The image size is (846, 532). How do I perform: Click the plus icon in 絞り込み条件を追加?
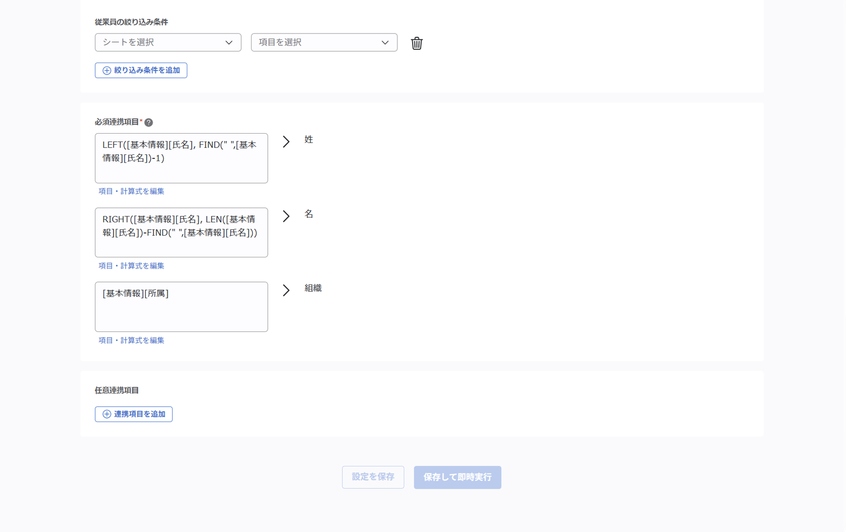pos(106,71)
